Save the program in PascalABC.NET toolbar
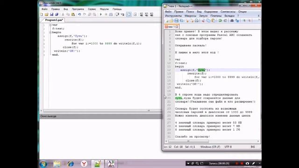The width and height of the screenshot is (299, 168). point(51,14)
